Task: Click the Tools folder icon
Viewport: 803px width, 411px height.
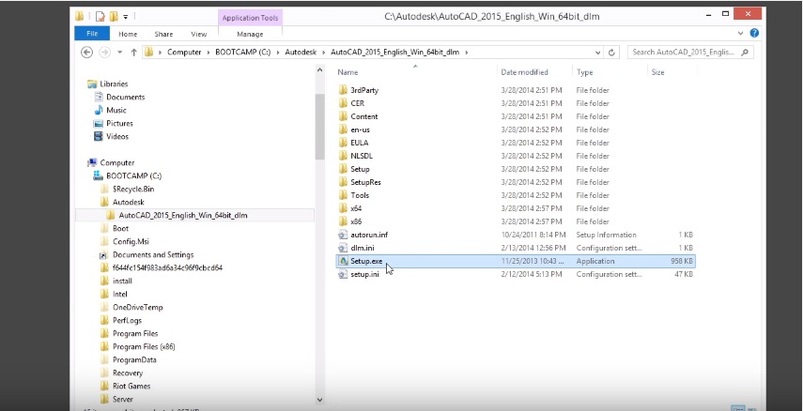Action: point(343,195)
